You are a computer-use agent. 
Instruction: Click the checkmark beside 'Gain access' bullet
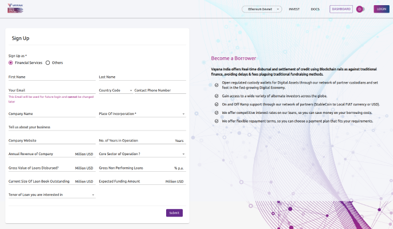(x=217, y=96)
